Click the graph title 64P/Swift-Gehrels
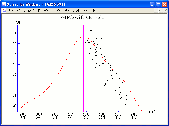This screenshot has width=169, height=126. click(x=82, y=17)
